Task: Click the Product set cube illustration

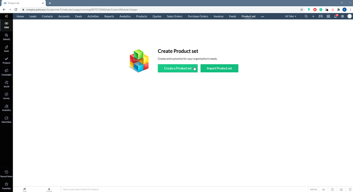Action: coord(139,61)
